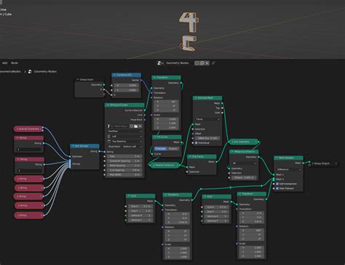Click the Max Width slider field
345x265 pixels.
pyautogui.click(x=124, y=174)
